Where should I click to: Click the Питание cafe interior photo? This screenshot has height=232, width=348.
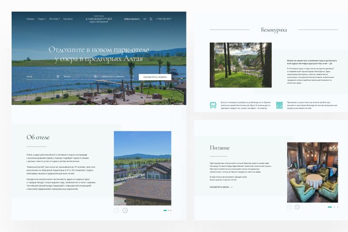(x=313, y=172)
